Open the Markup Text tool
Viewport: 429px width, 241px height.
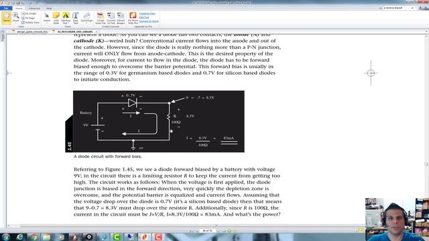66,18
